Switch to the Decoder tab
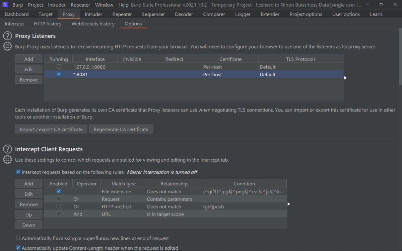402x251 pixels. click(x=184, y=14)
